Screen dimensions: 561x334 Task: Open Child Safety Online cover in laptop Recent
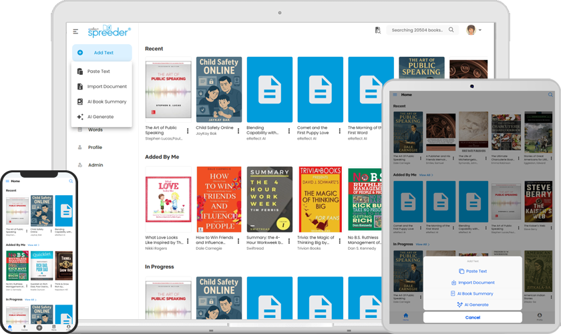tap(219, 90)
